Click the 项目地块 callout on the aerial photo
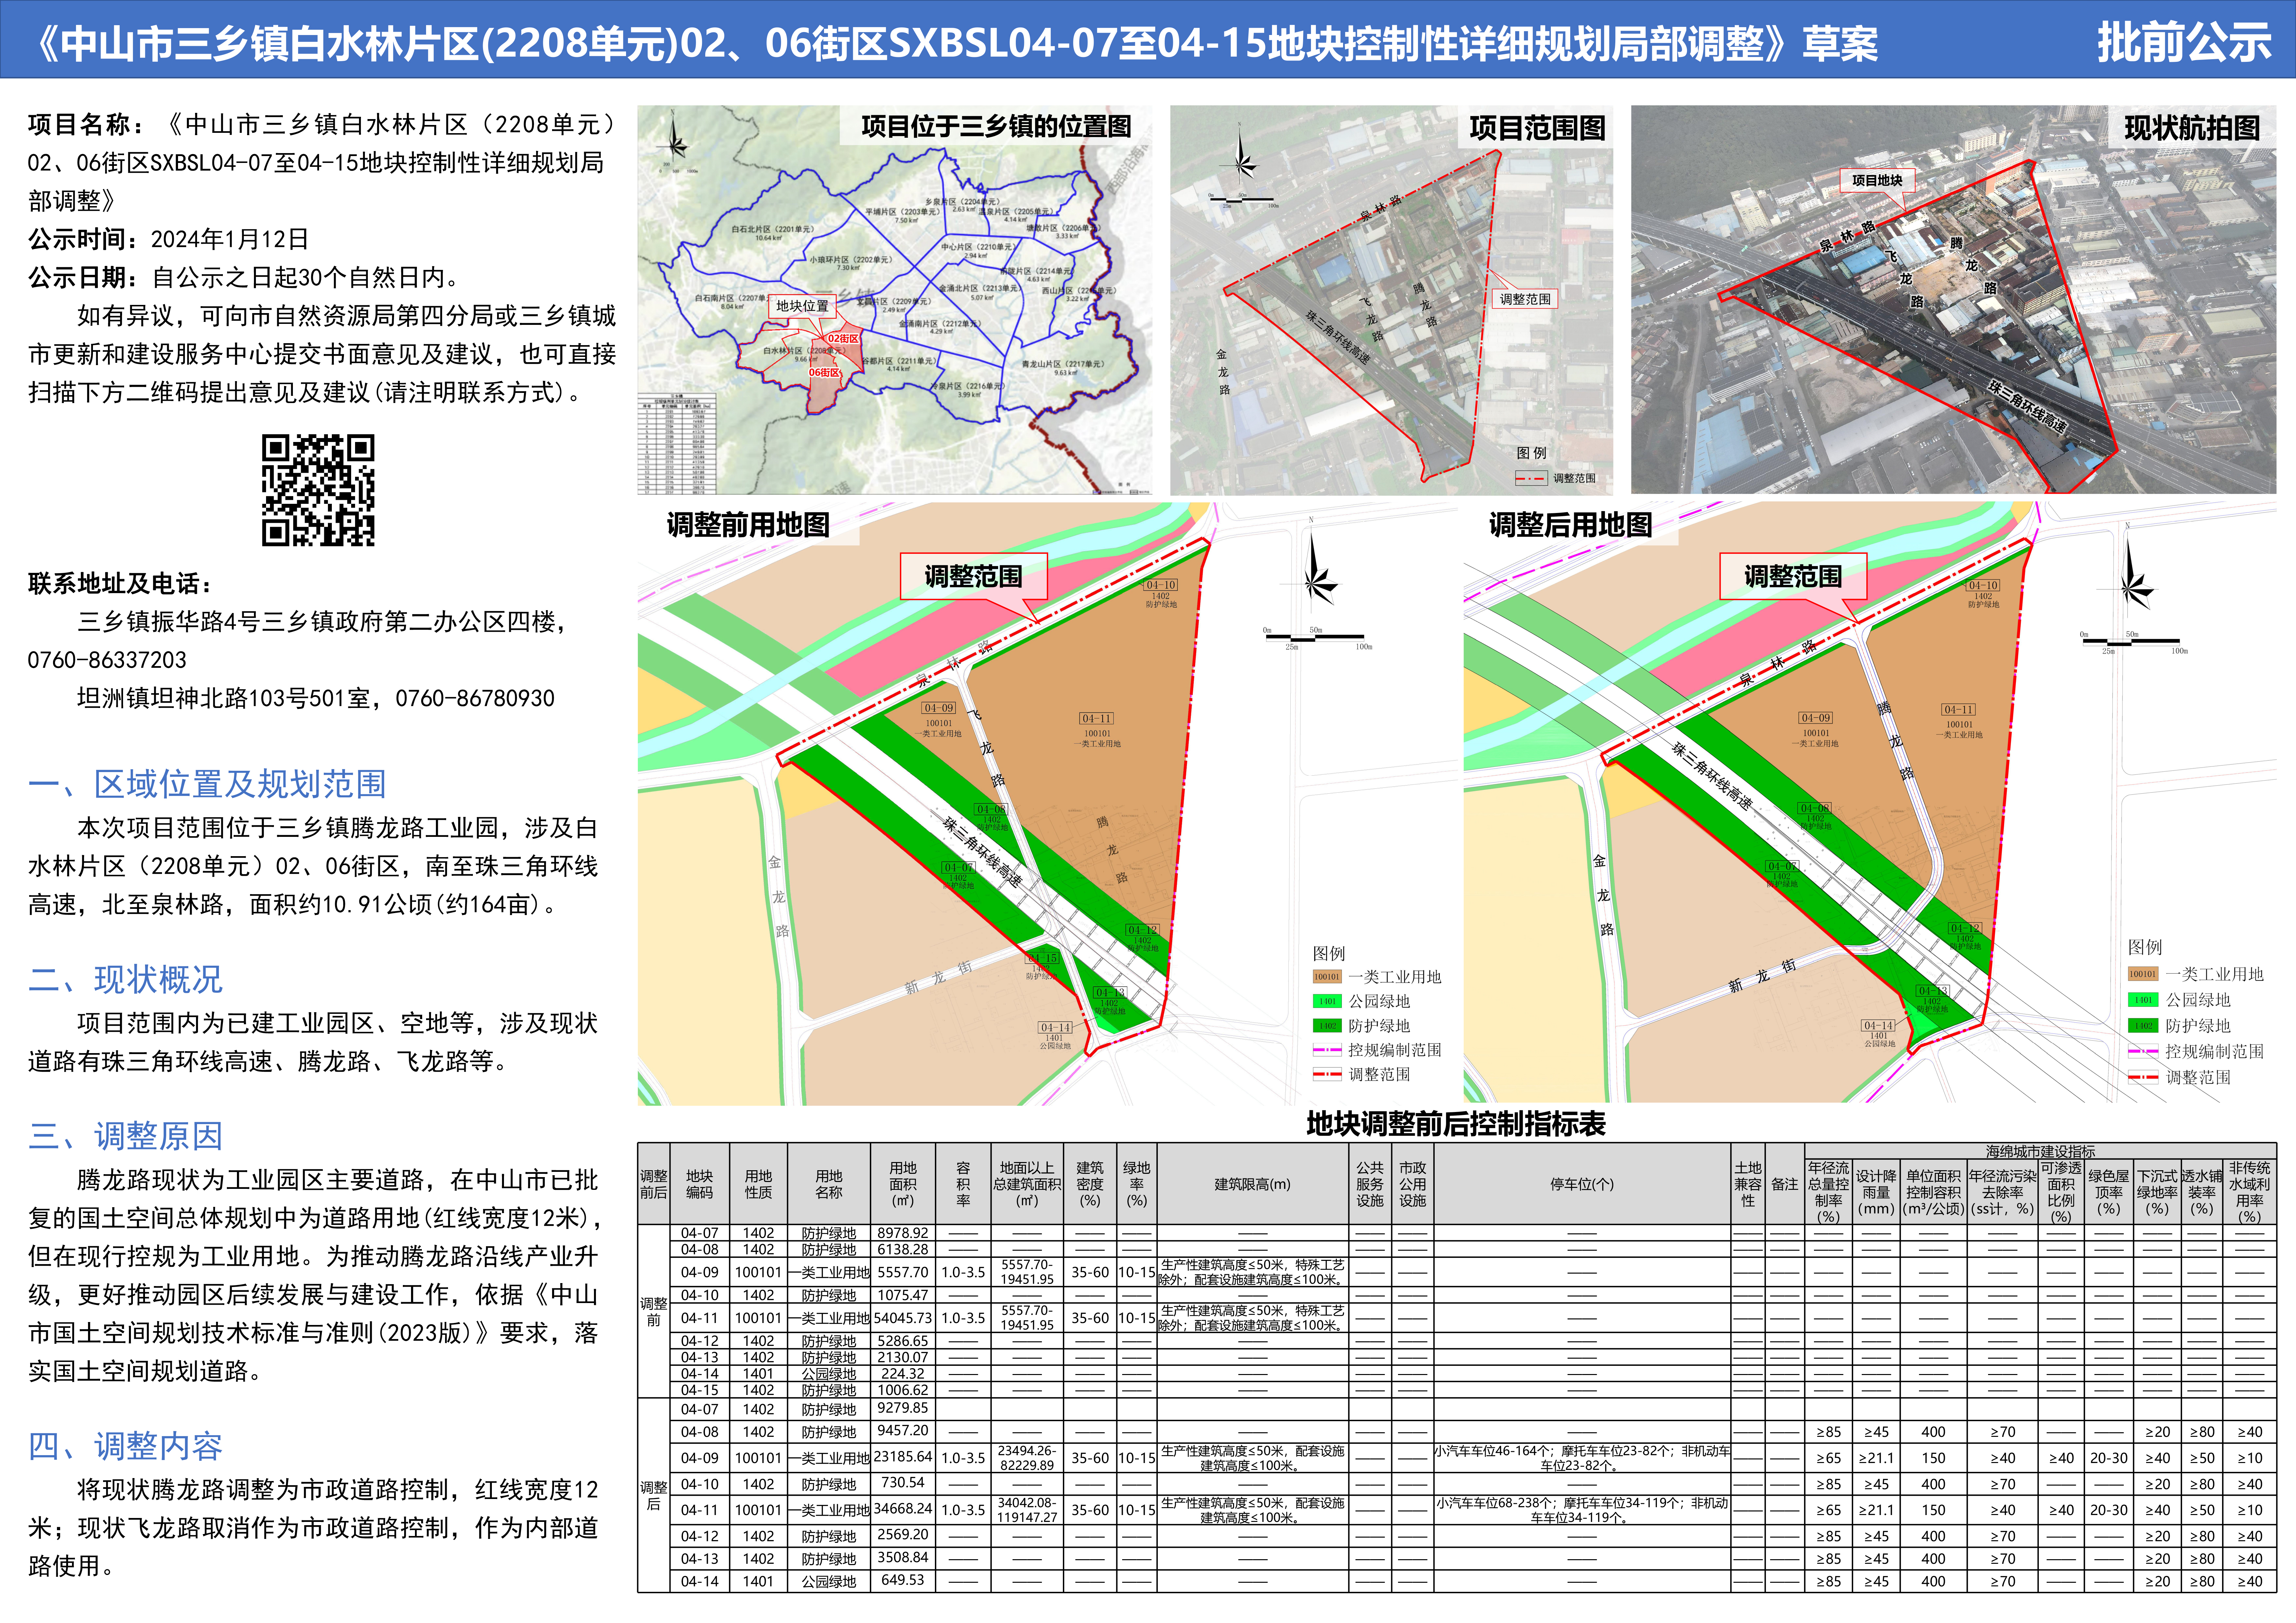 click(1876, 181)
